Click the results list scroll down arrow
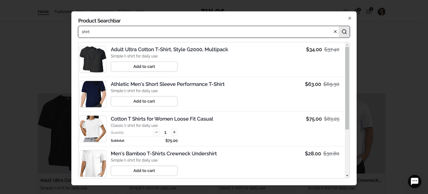The height and width of the screenshot is (194, 428). 347,175
